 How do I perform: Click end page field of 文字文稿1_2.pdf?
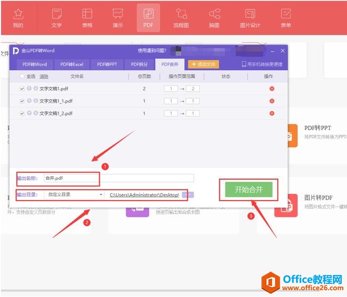193,114
